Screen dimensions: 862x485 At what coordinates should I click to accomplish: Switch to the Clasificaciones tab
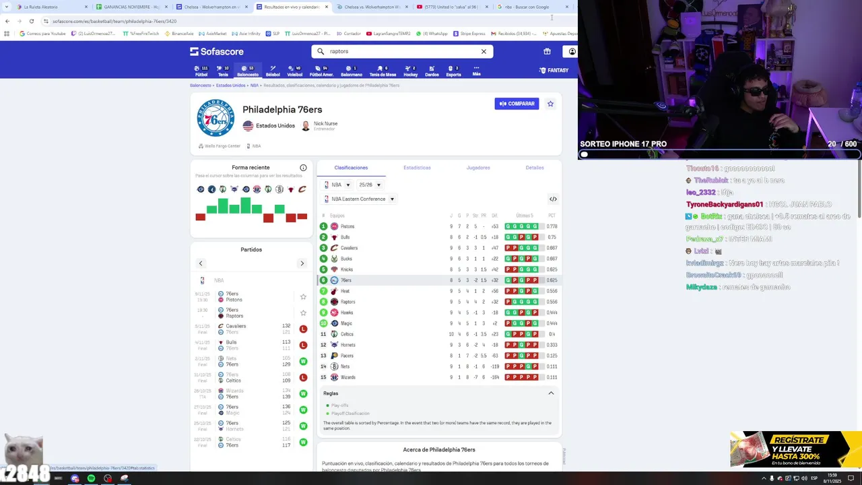pyautogui.click(x=351, y=168)
